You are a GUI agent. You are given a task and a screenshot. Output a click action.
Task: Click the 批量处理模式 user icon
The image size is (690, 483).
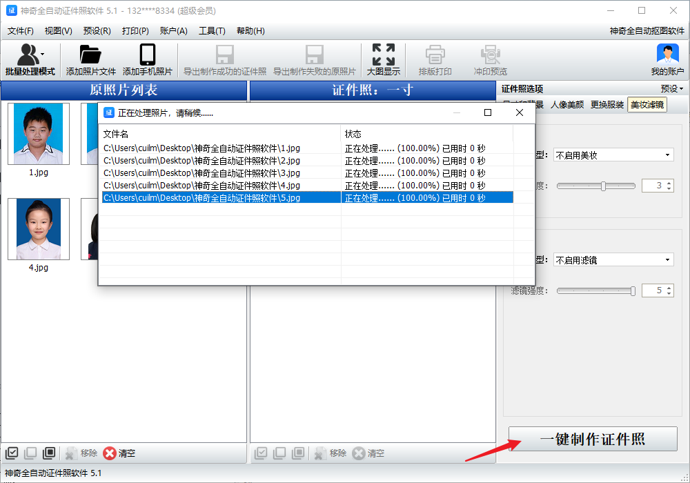[x=28, y=55]
